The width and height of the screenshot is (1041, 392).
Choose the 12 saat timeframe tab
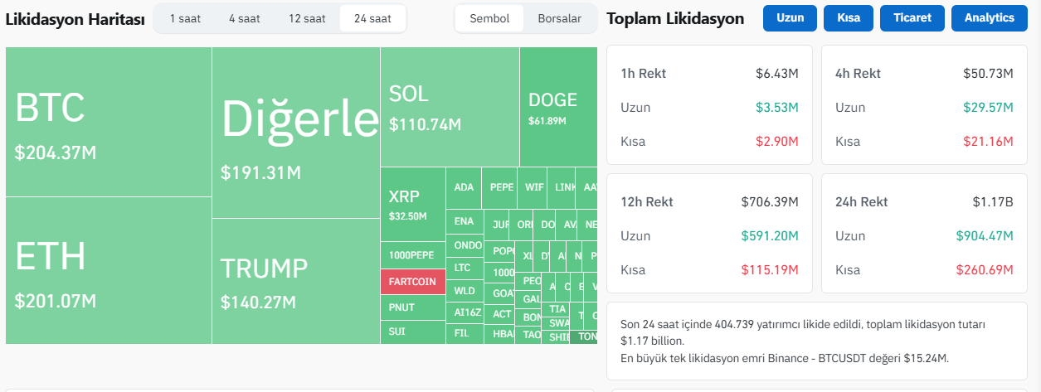pyautogui.click(x=307, y=18)
